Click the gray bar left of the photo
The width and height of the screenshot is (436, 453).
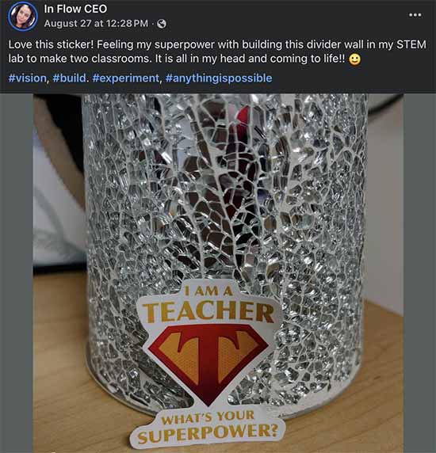coord(17,273)
